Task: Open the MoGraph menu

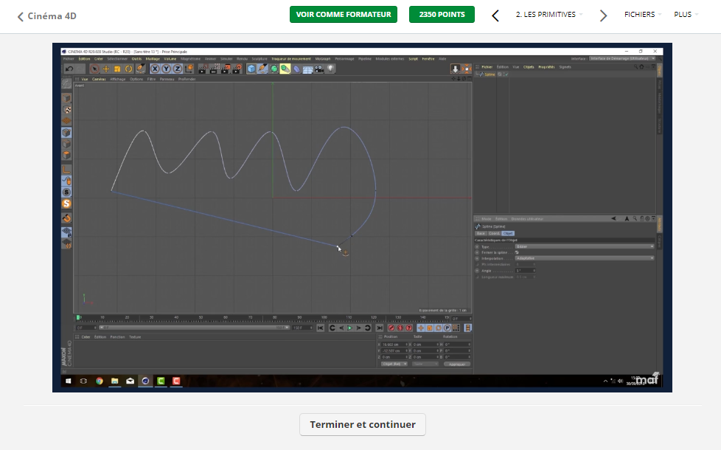Action: (x=323, y=59)
